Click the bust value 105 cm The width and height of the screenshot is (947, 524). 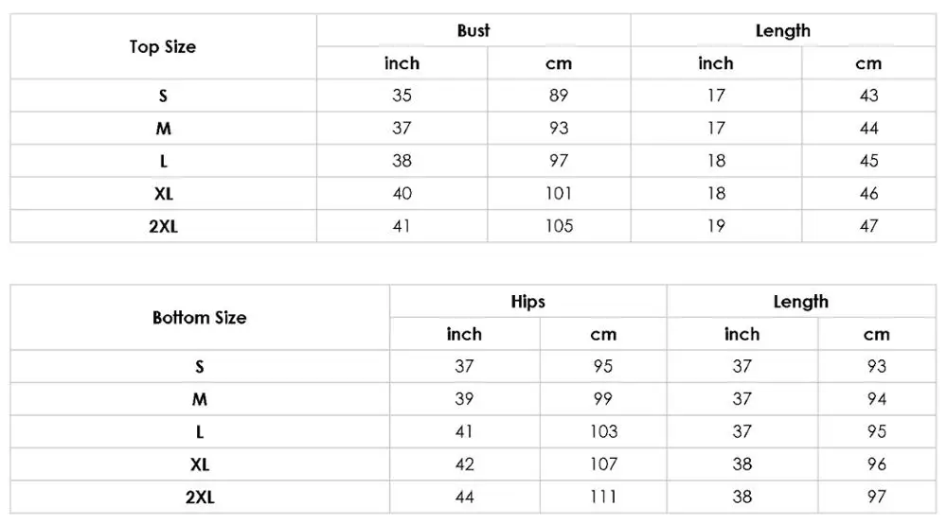coord(559,226)
